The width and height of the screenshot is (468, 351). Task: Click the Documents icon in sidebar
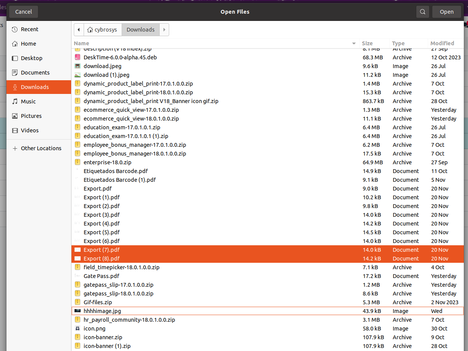(x=15, y=73)
